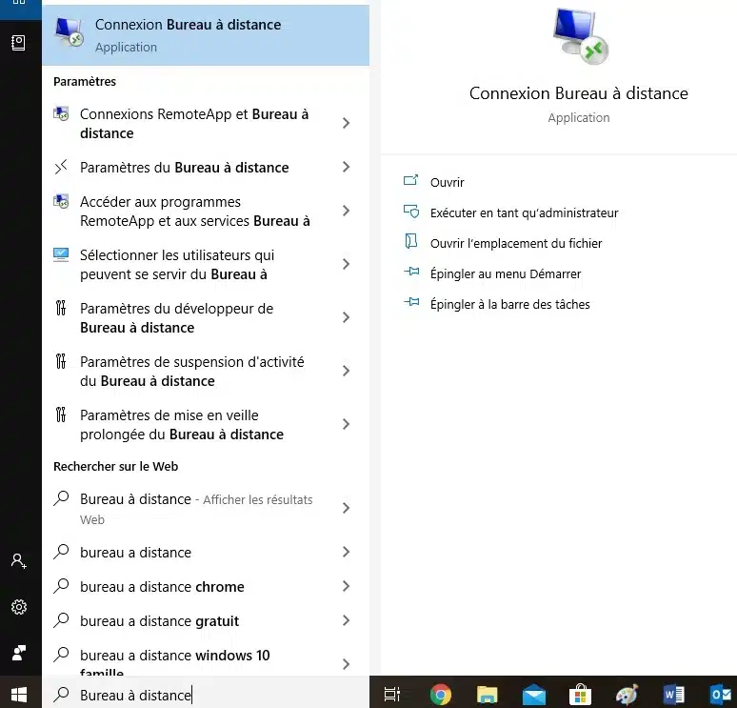Expand chevron for Accéder aux programmes RemoteApp
The image size is (737, 708).
347,211
